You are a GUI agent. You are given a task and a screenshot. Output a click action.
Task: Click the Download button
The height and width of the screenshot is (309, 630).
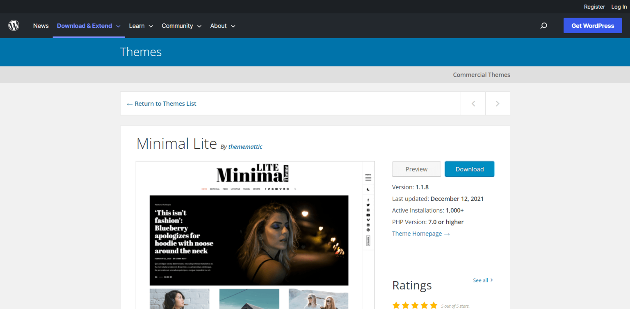[469, 169]
